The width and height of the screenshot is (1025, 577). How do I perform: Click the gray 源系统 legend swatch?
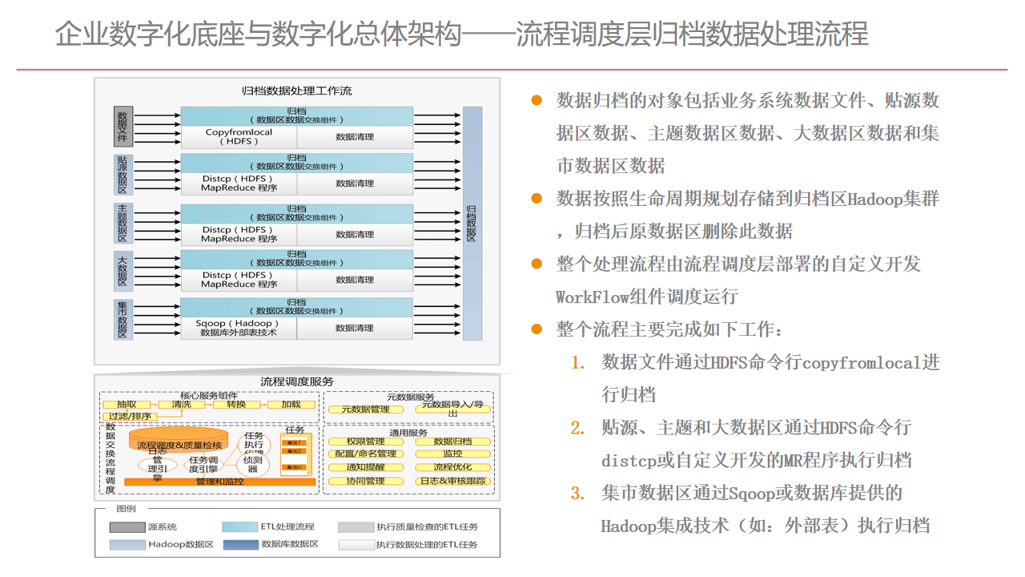(x=127, y=527)
